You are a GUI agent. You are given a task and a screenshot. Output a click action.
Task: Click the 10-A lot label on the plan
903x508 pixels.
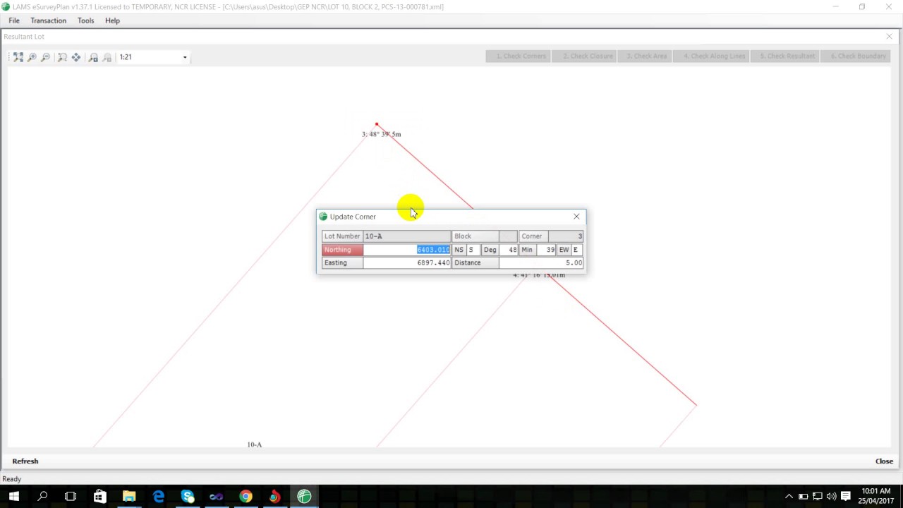255,445
